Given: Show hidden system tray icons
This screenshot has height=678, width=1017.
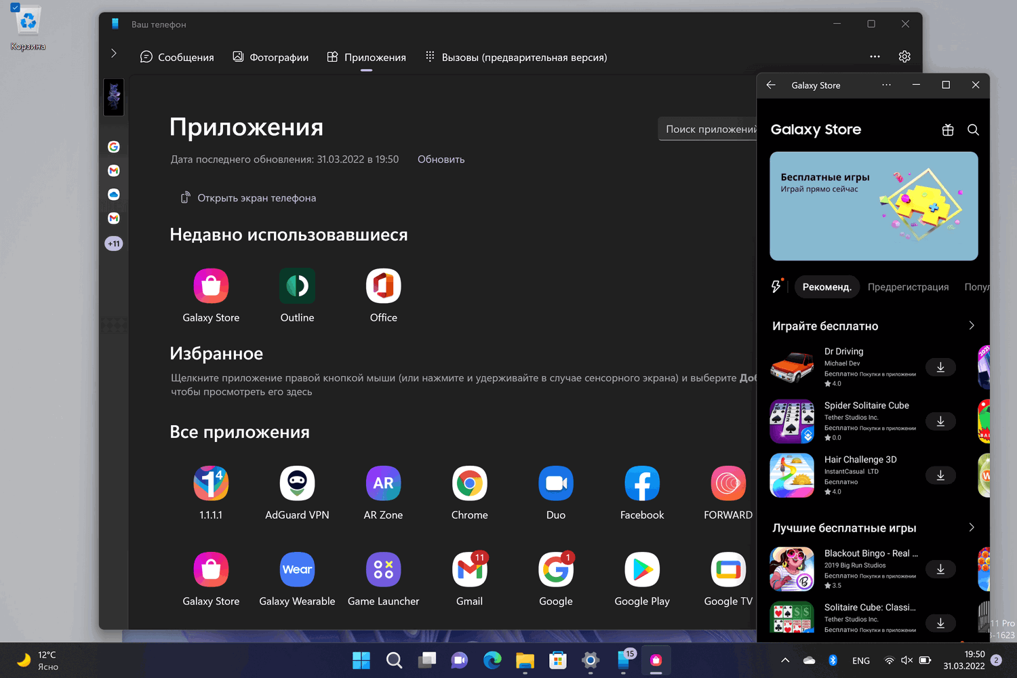Looking at the screenshot, I should pos(785,660).
